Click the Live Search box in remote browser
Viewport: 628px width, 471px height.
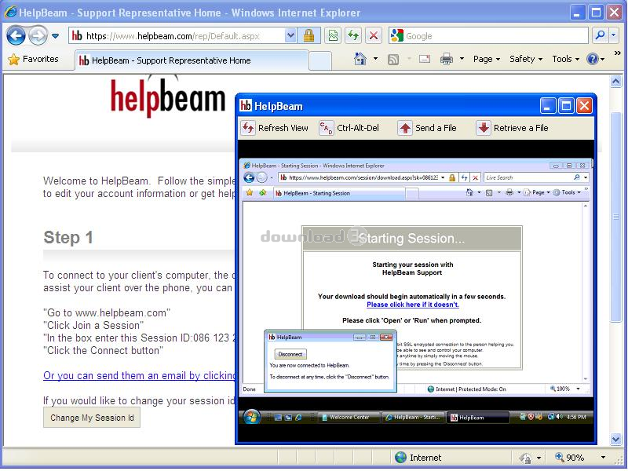pos(528,177)
